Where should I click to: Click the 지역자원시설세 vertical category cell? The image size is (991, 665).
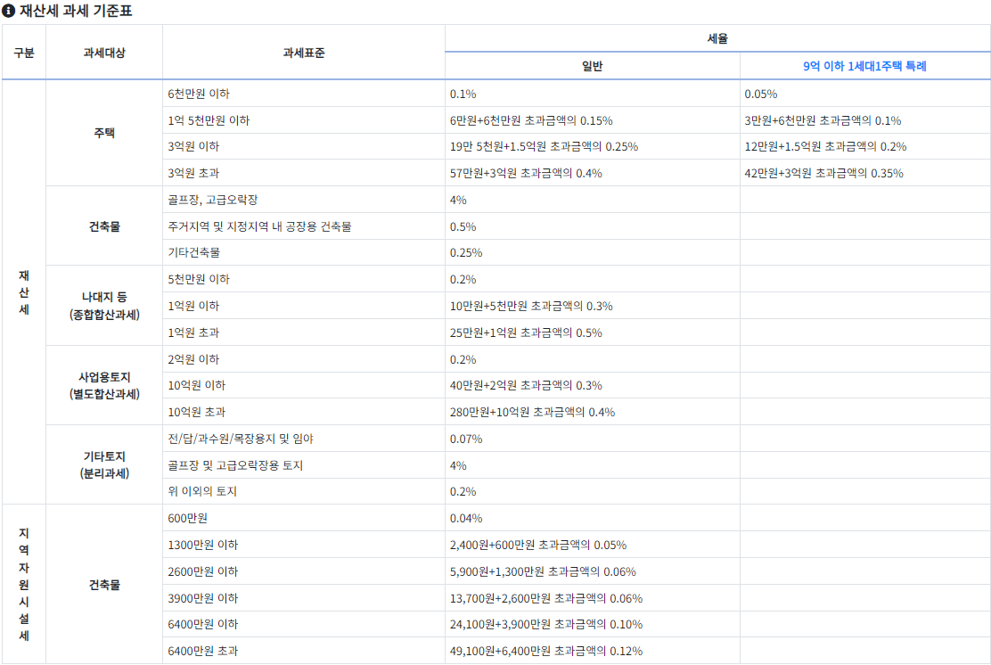24,584
